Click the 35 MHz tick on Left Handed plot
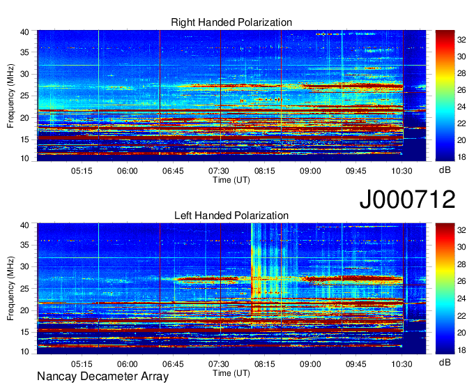Image resolution: width=474 pixels, height=385 pixels. (x=24, y=245)
